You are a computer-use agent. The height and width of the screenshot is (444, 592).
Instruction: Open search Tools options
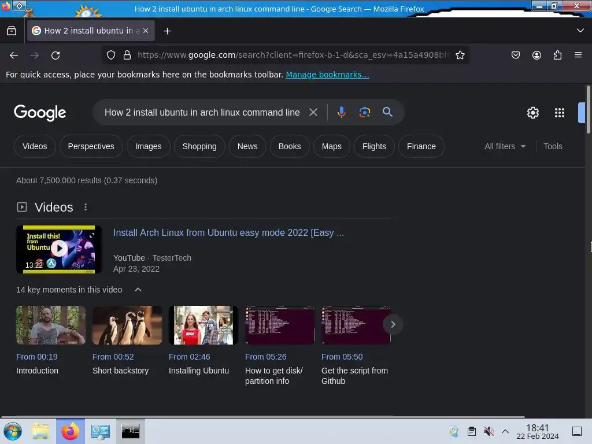coord(553,146)
